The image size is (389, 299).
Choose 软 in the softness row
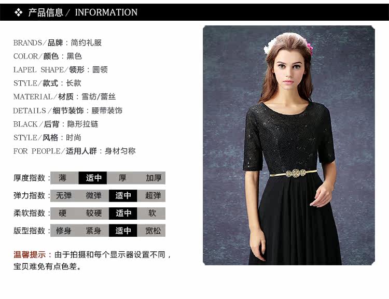pyautogui.click(x=152, y=213)
